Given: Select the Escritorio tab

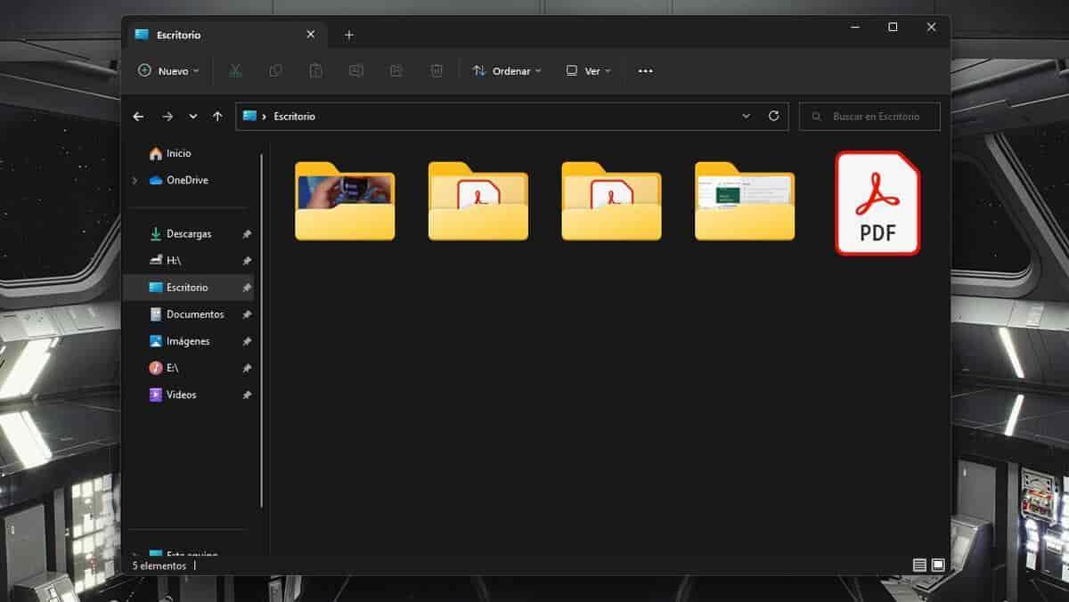Looking at the screenshot, I should [214, 35].
